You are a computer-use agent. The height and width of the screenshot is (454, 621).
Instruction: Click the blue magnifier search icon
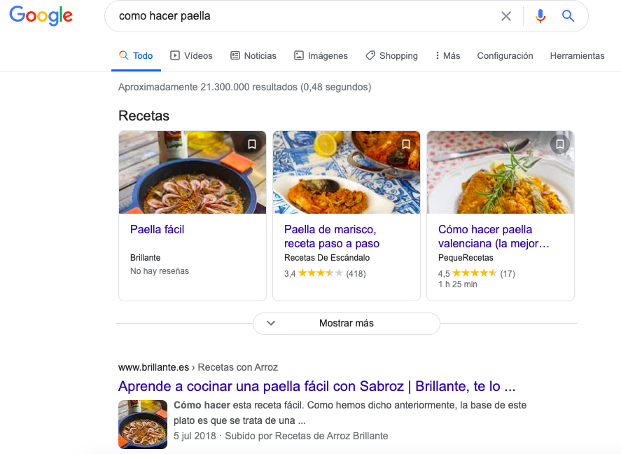pyautogui.click(x=568, y=16)
